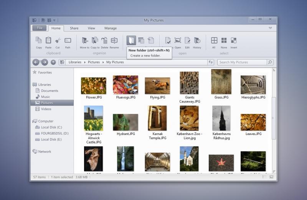
Task: Go back with the Back arrow button
Action: click(36, 62)
